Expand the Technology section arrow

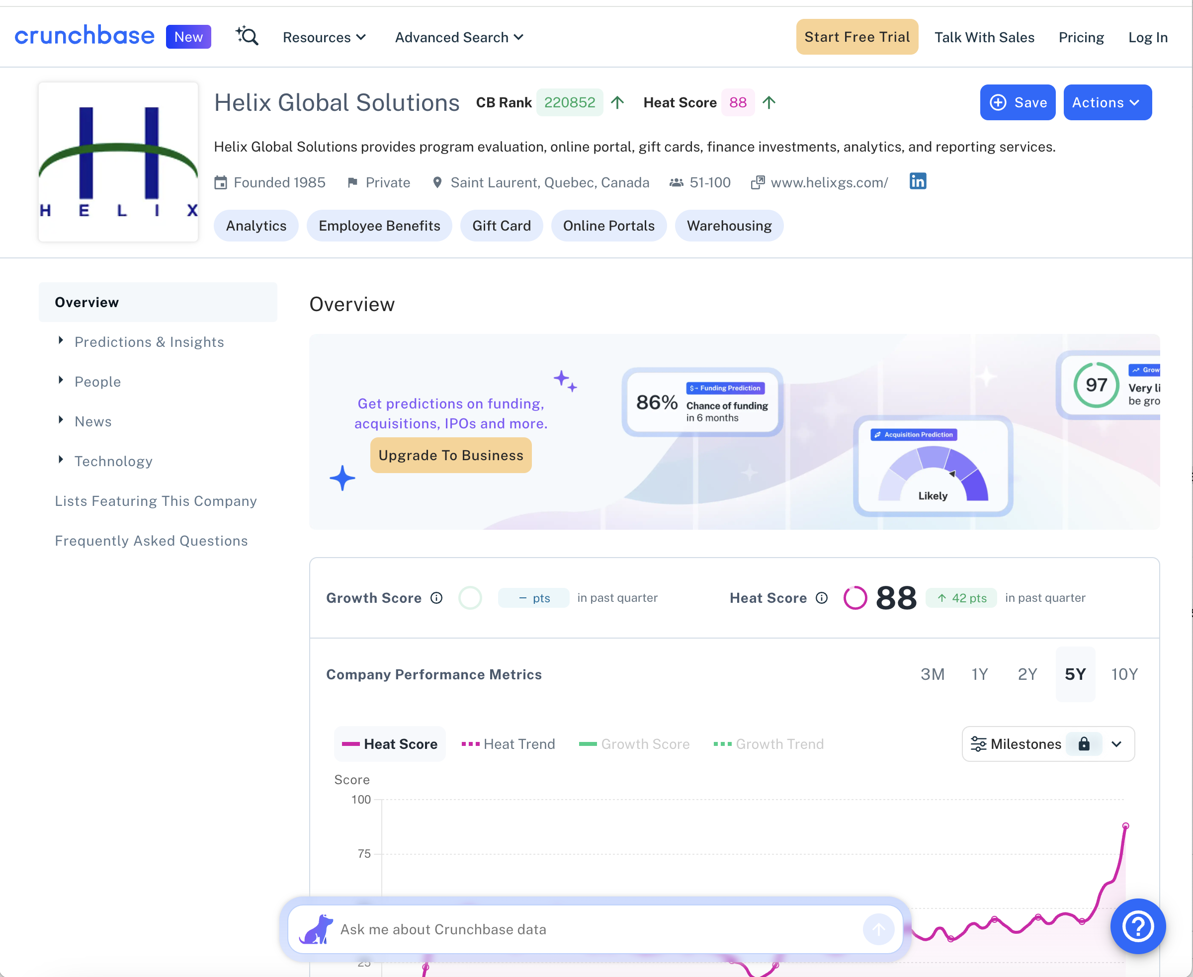[61, 460]
